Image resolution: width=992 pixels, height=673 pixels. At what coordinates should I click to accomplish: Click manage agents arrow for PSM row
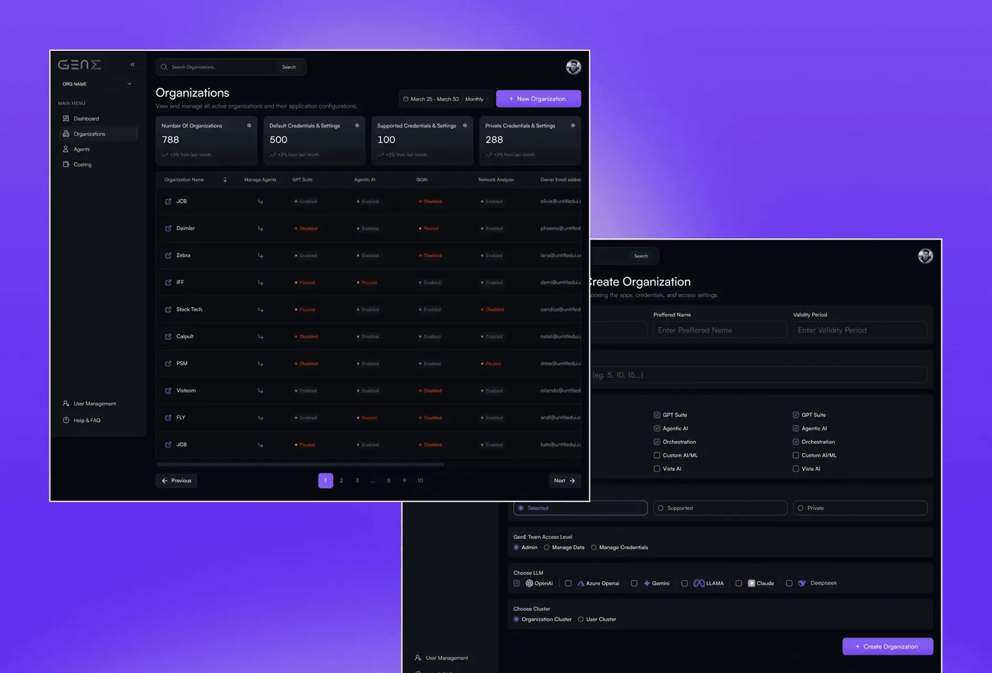(x=260, y=363)
